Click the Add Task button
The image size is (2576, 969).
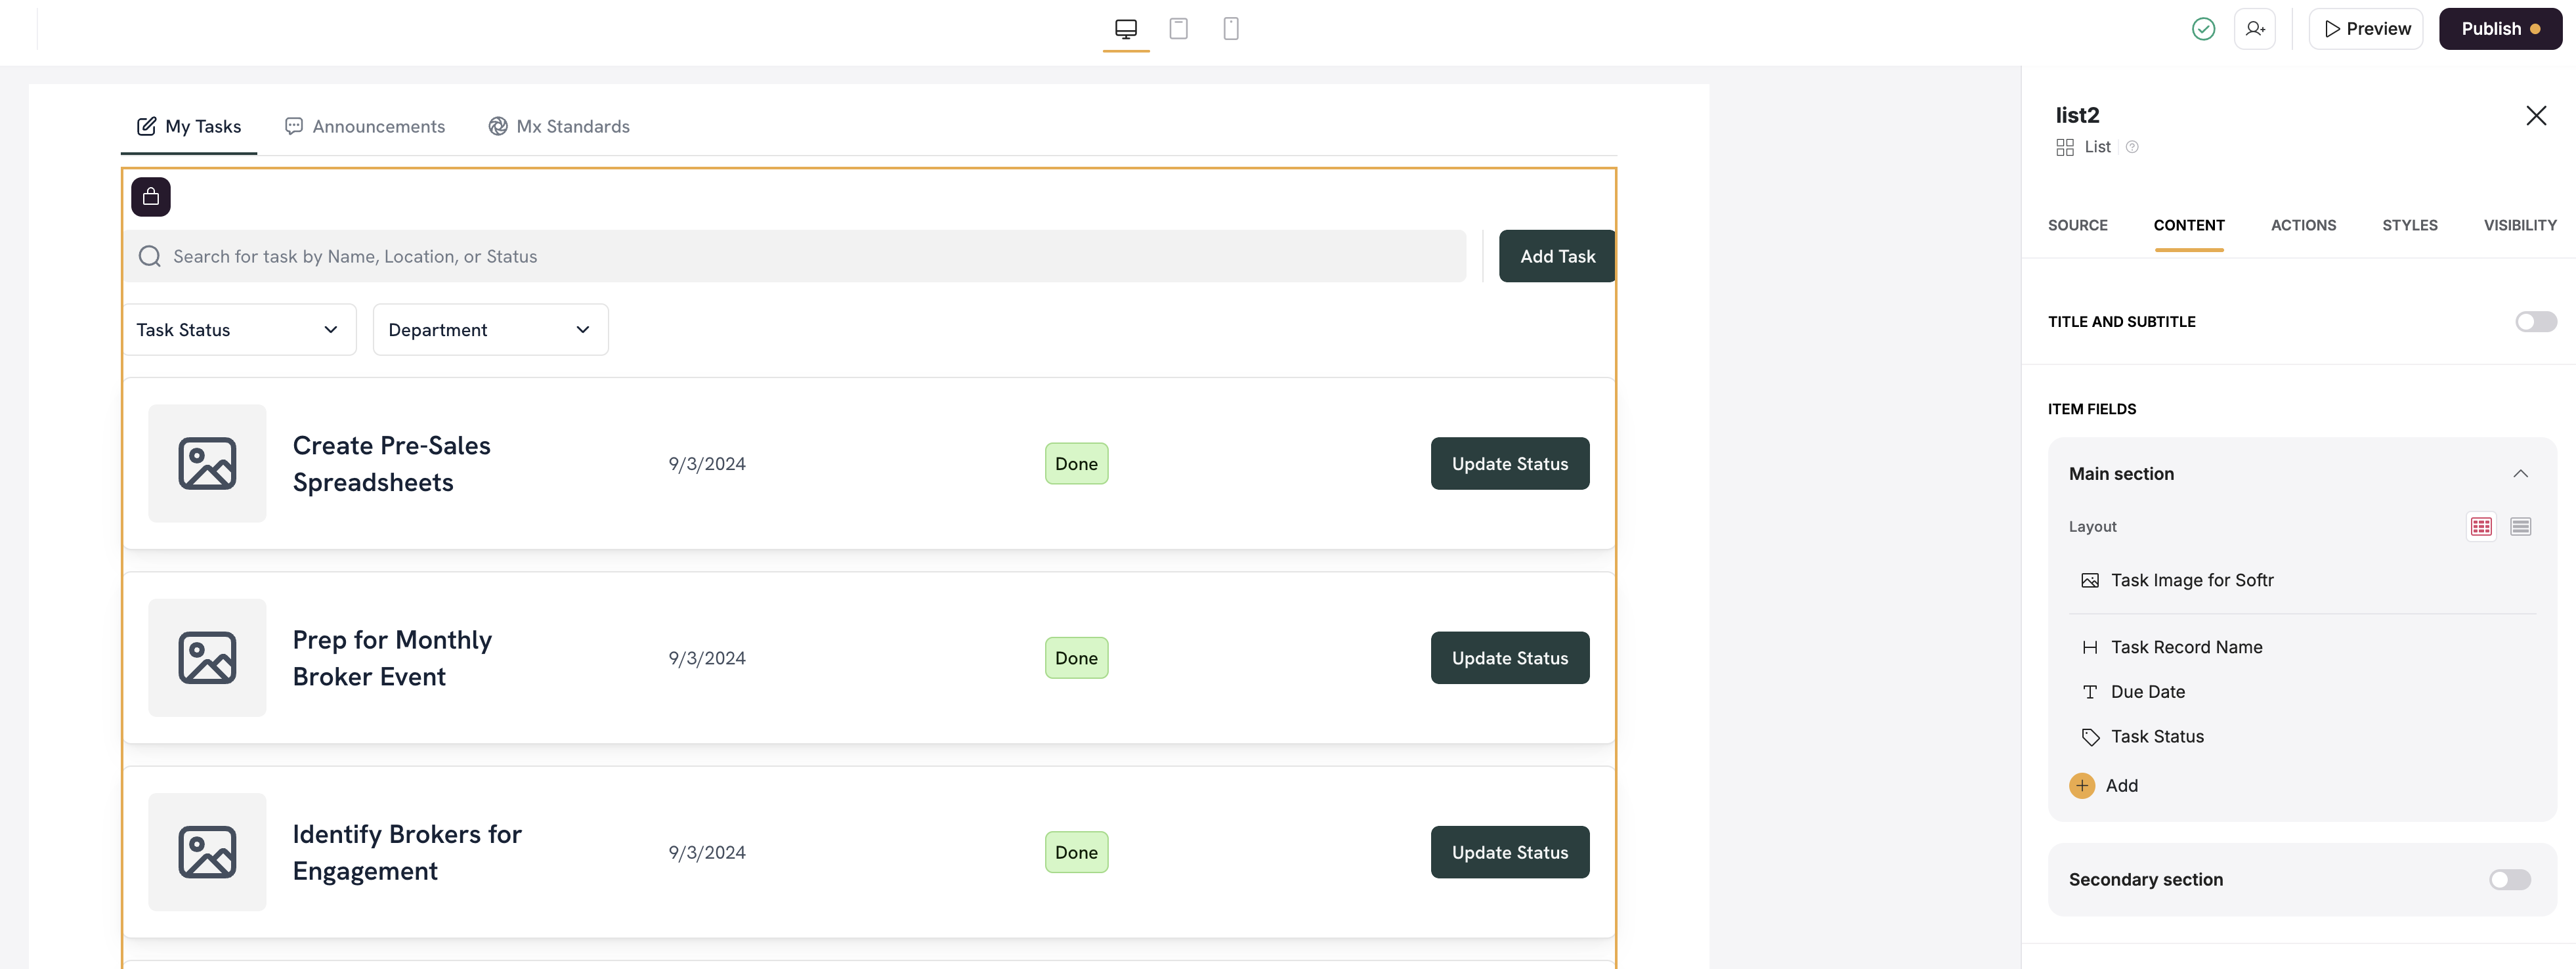(x=1557, y=256)
